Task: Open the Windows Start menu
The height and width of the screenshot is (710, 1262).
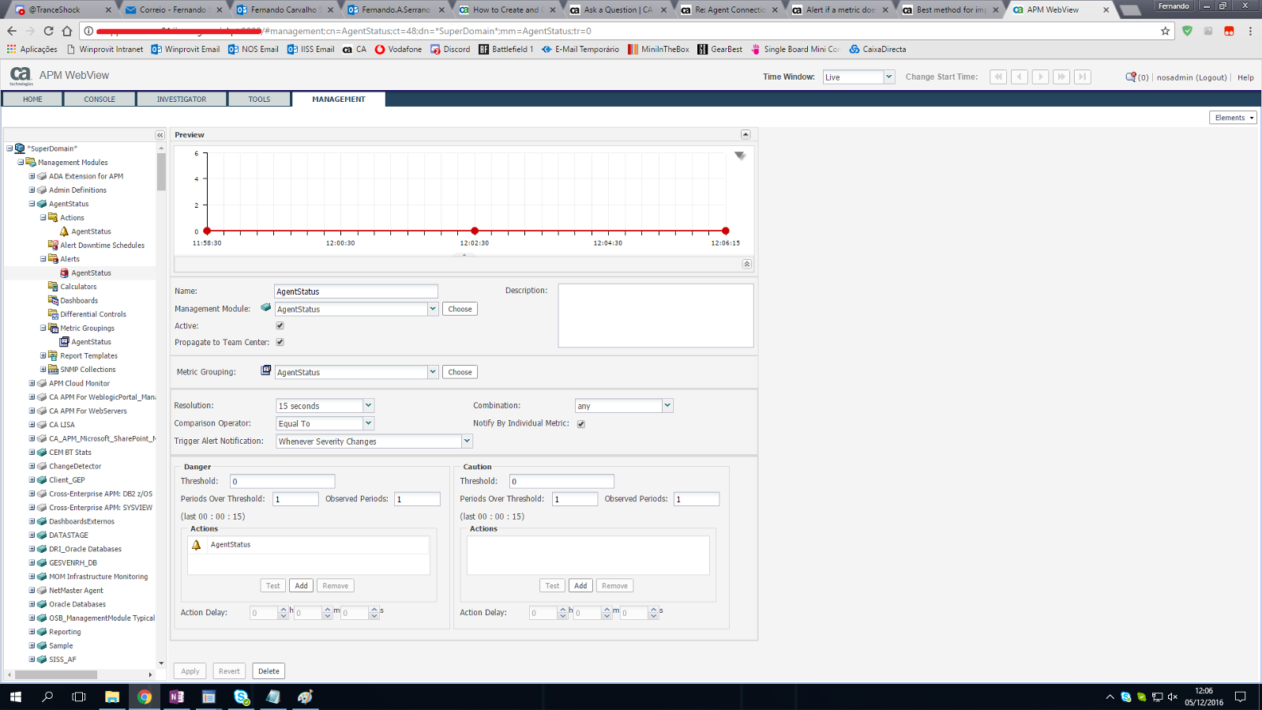Action: [x=16, y=697]
